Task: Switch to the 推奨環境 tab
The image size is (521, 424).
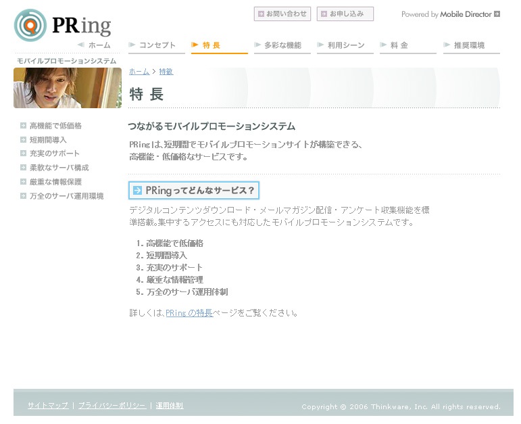Action: [x=471, y=45]
